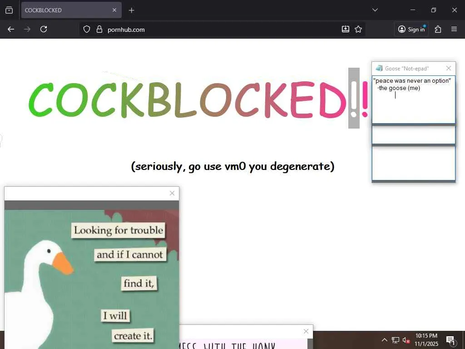Click the 'create it.' caption in meme
The width and height of the screenshot is (465, 349).
point(133,336)
